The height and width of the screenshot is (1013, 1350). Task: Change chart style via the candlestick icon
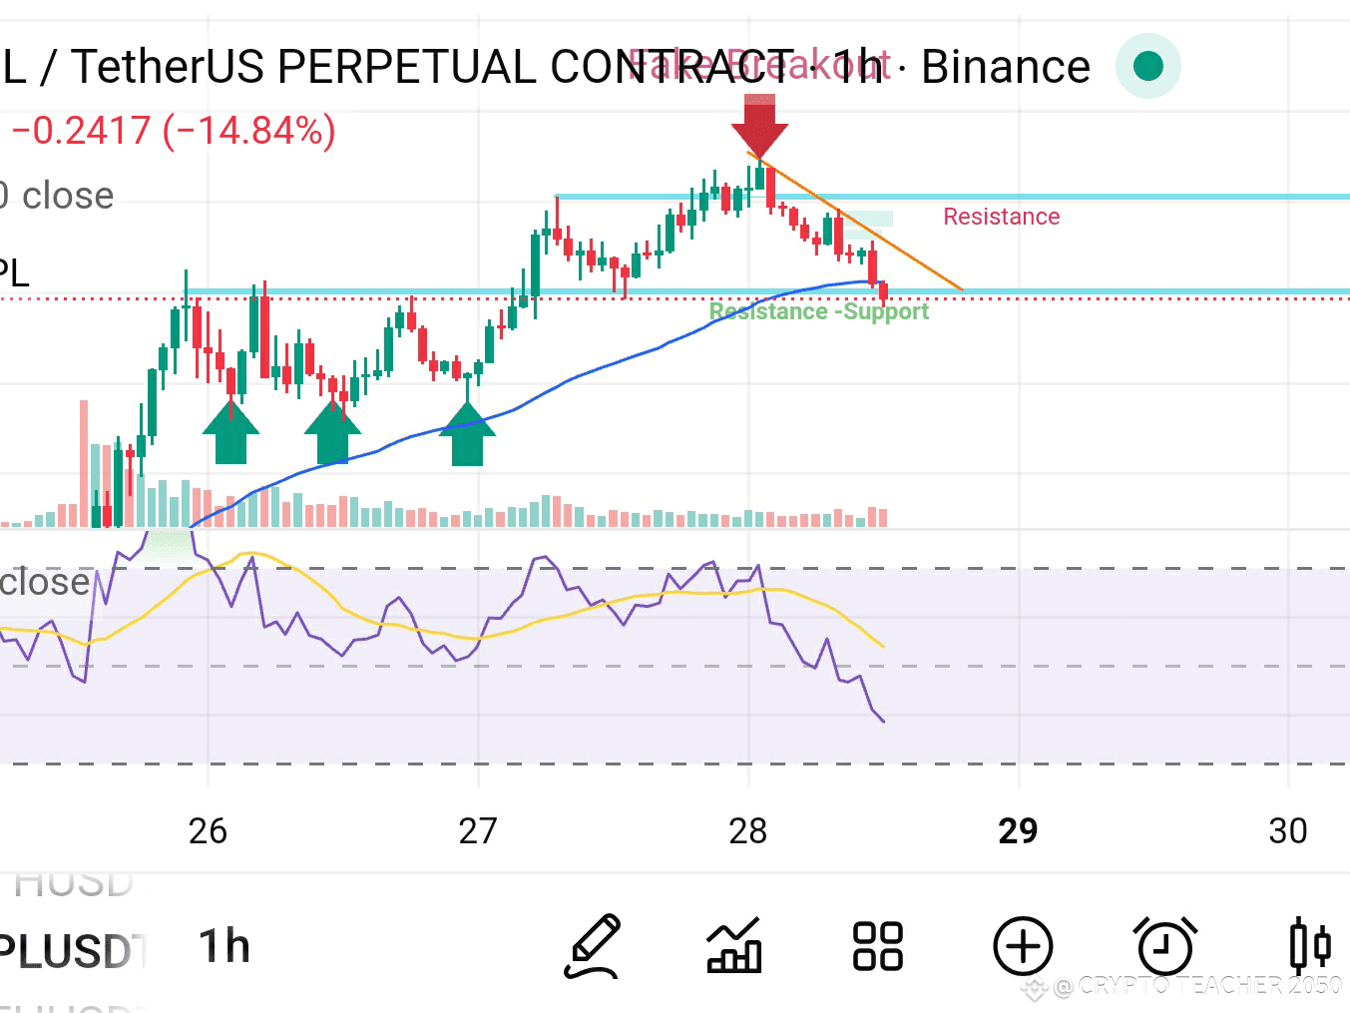tap(1311, 946)
